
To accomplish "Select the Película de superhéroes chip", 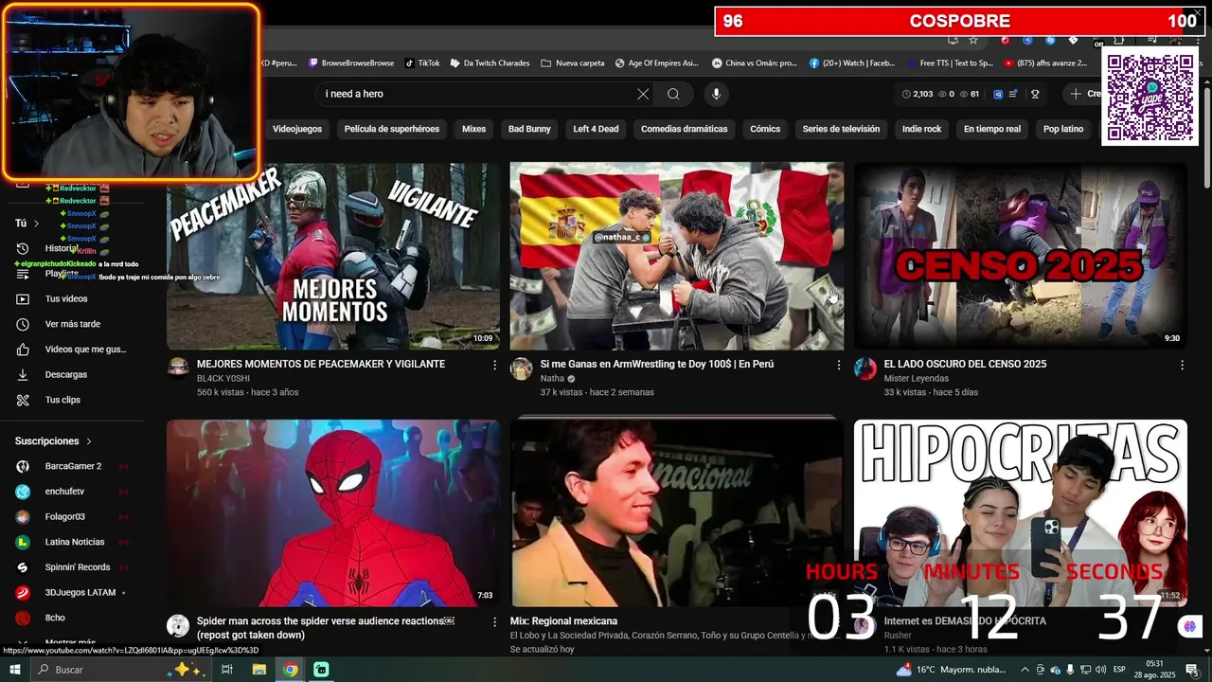I will point(392,129).
